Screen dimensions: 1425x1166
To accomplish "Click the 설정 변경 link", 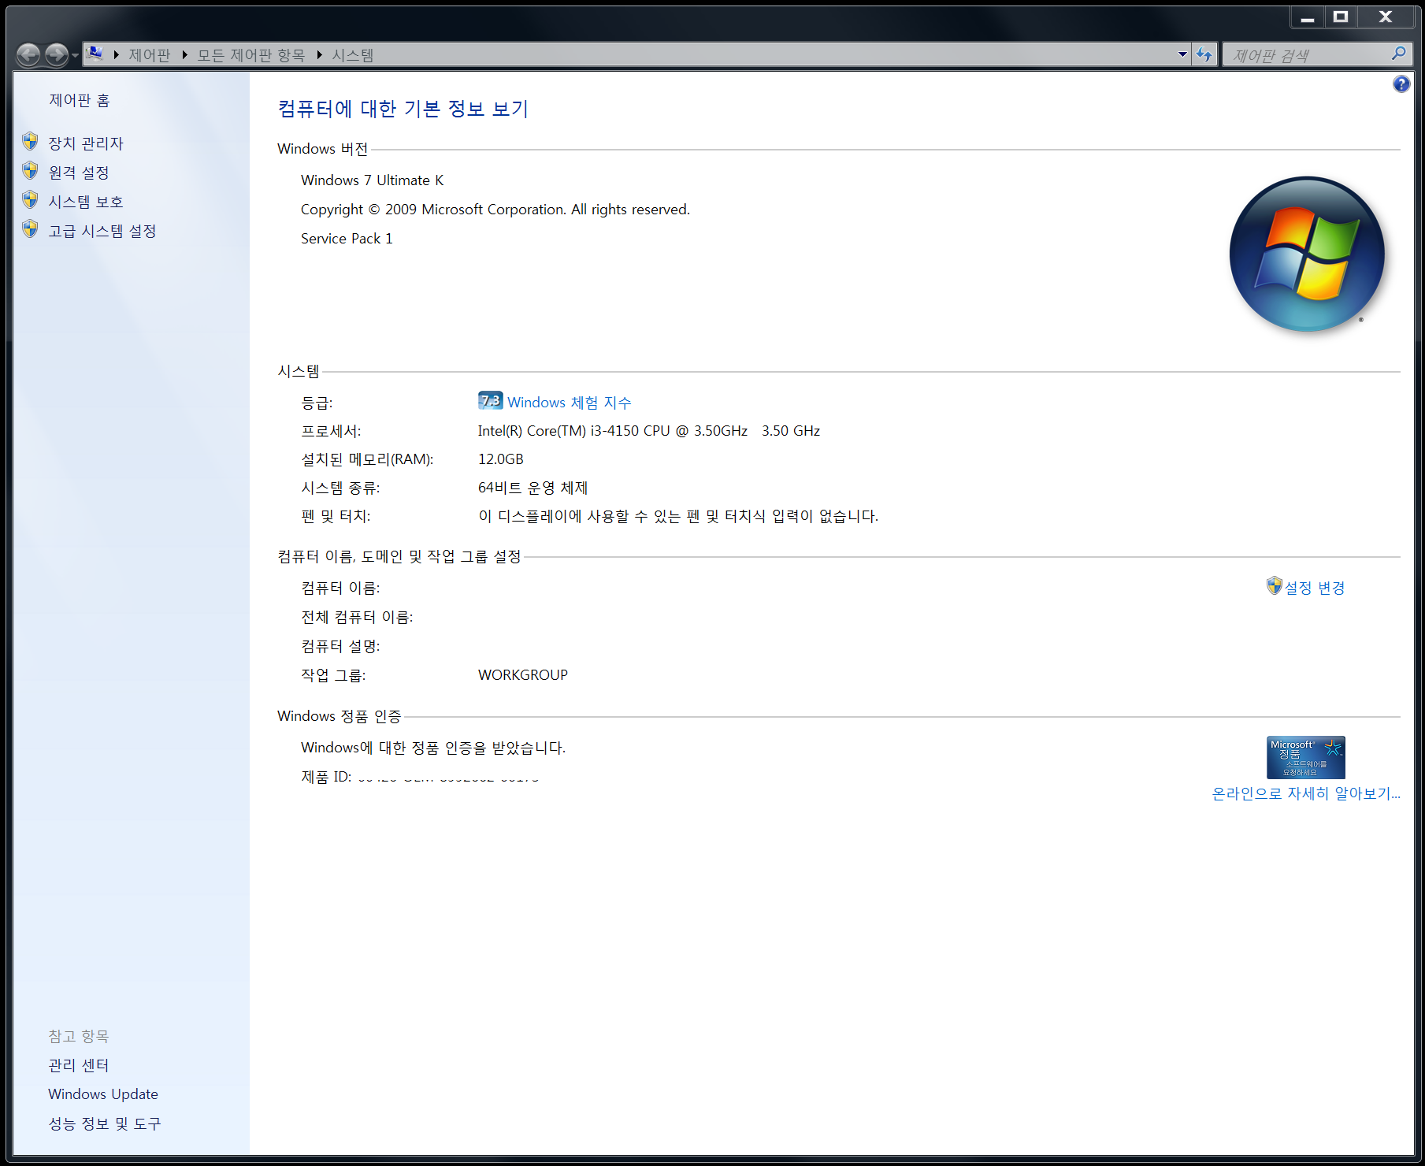I will (x=1314, y=588).
